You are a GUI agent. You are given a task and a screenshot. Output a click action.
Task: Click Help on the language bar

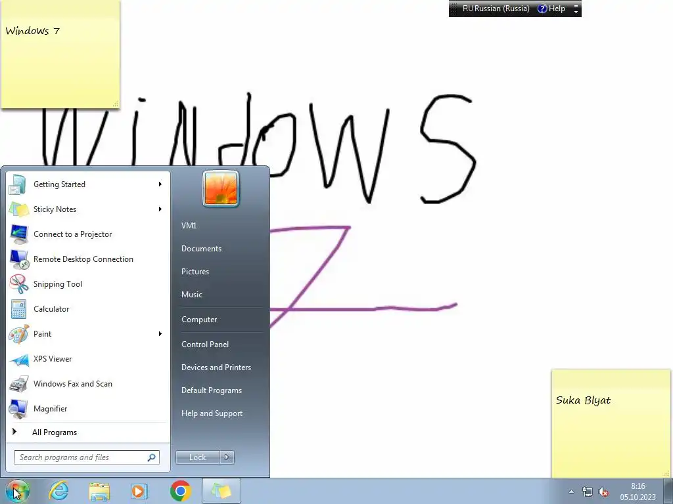click(x=551, y=9)
